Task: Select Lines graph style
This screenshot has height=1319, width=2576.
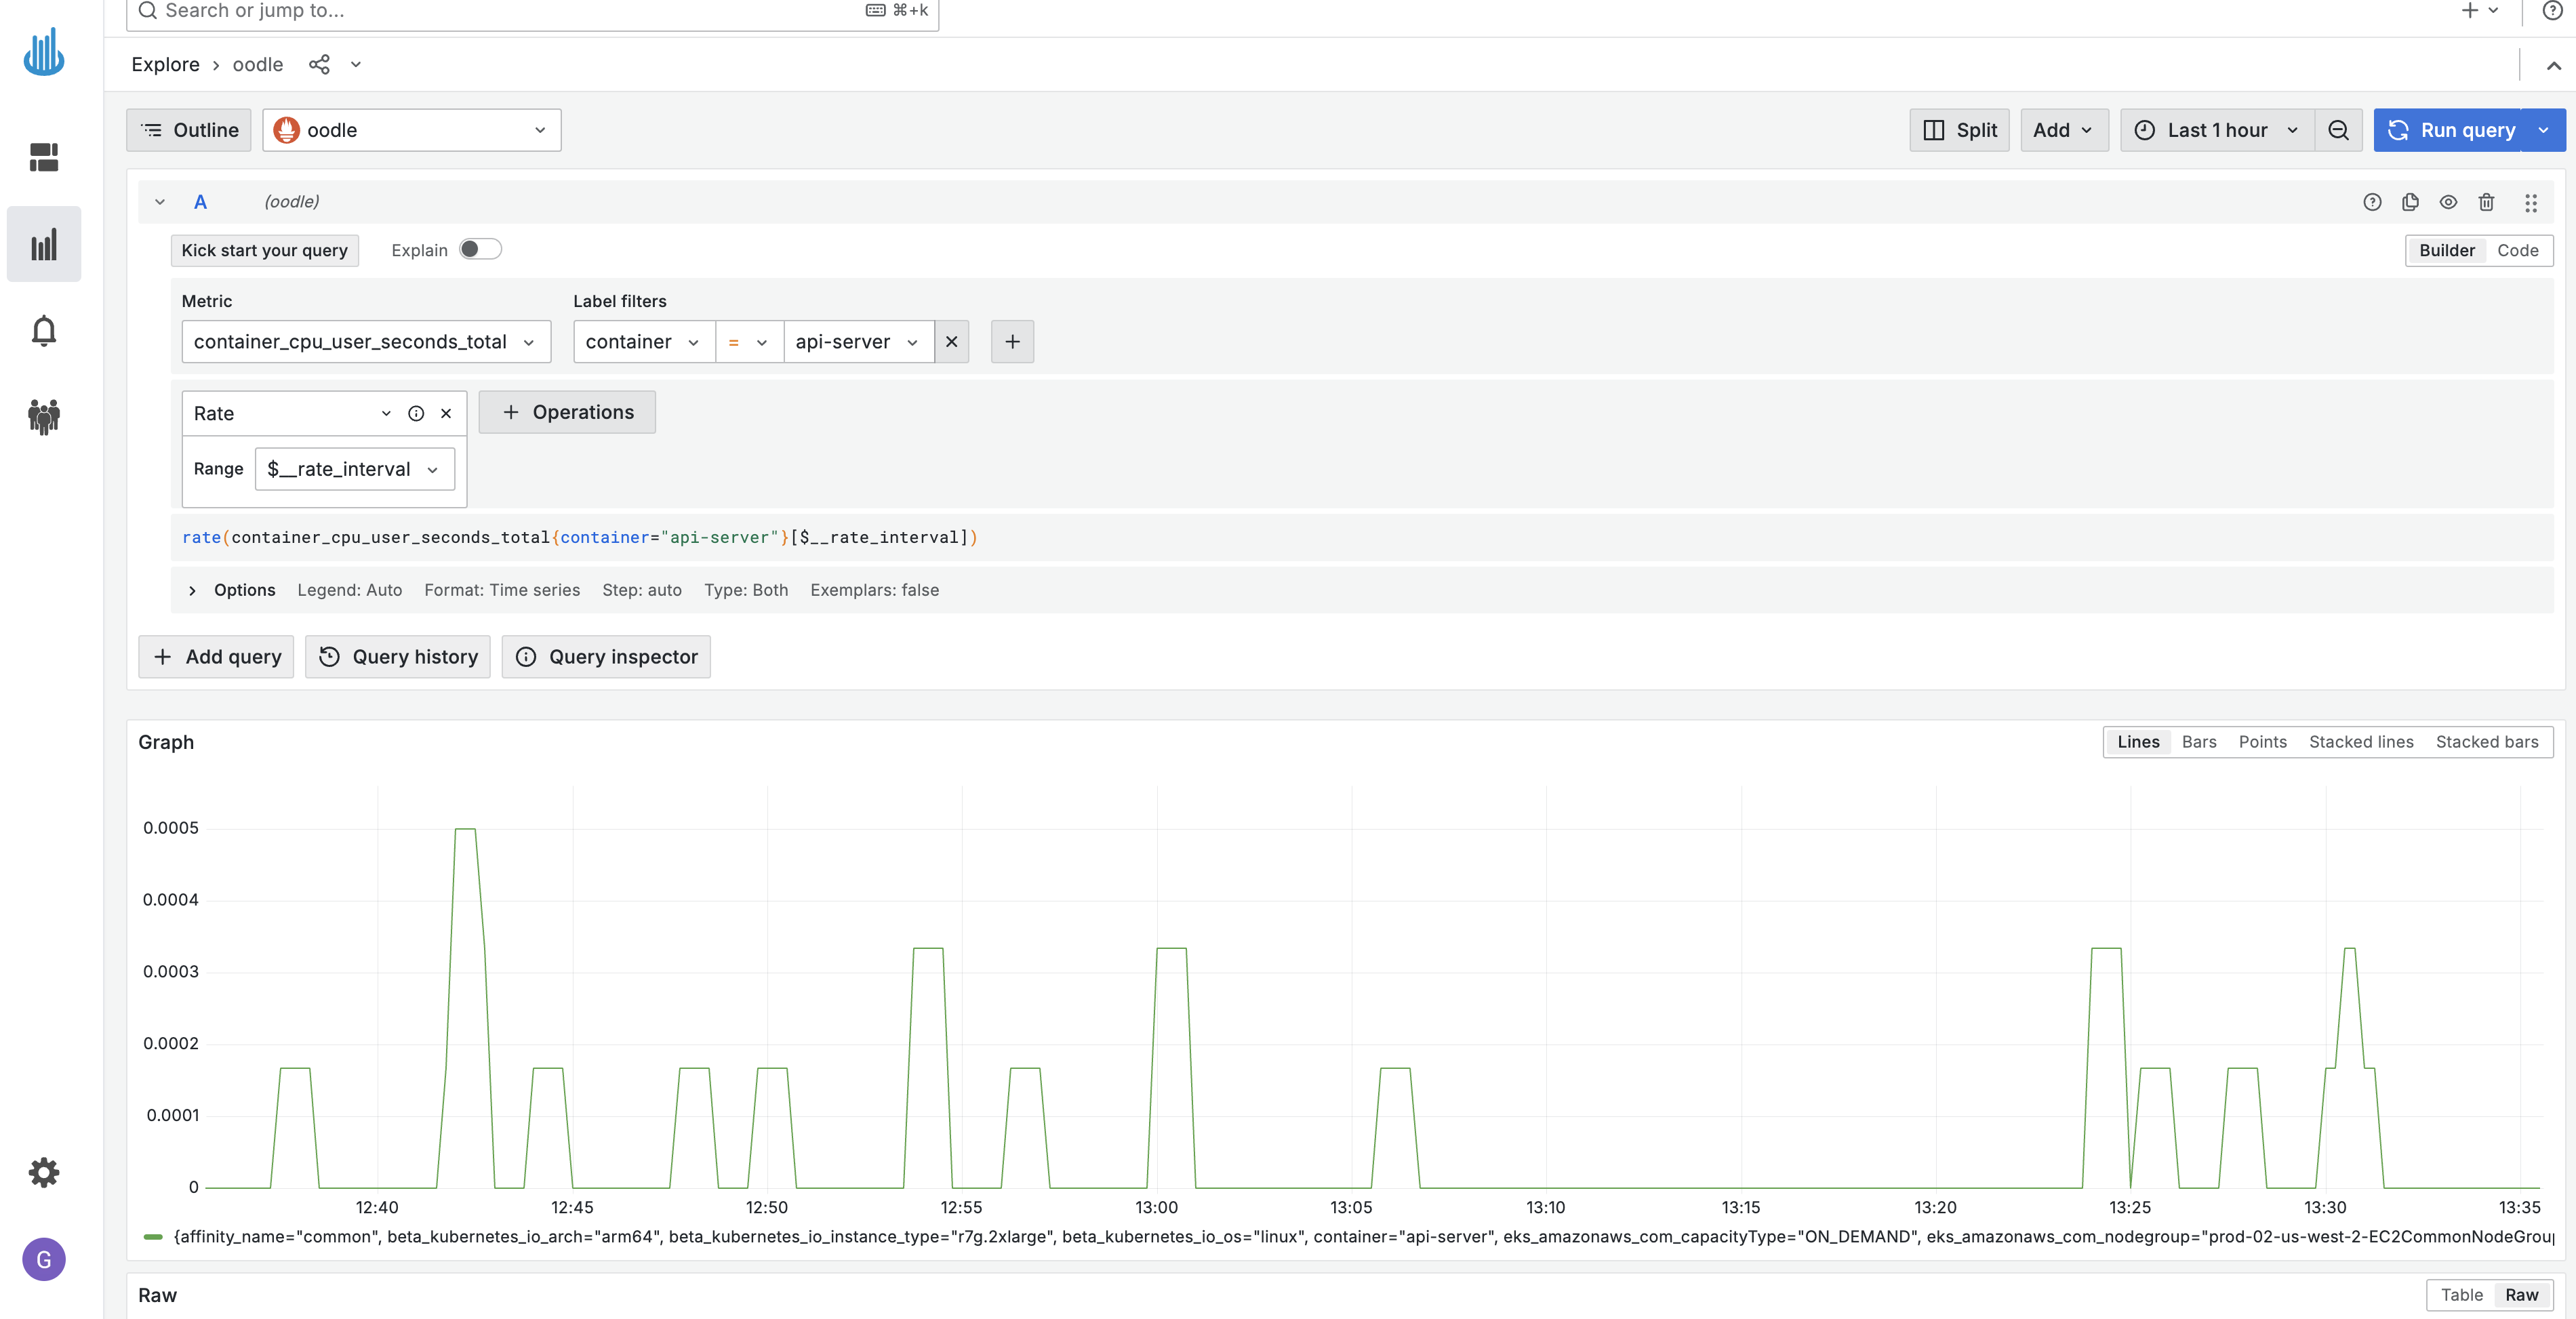Action: 2138,742
